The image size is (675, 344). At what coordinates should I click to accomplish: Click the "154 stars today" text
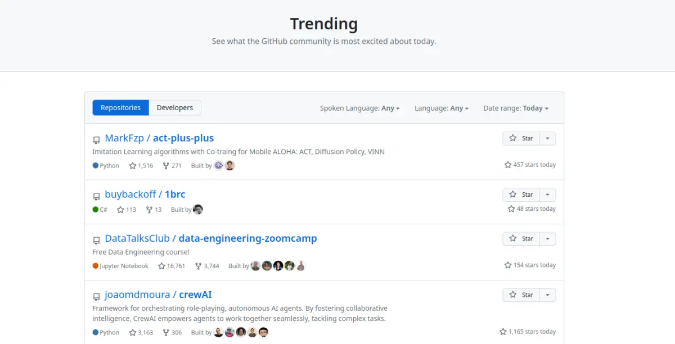[530, 265]
